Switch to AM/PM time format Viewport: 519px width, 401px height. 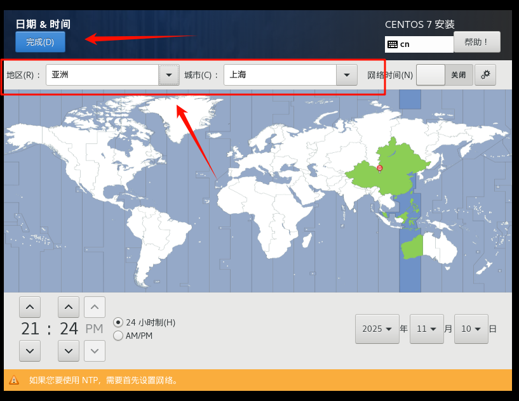pyautogui.click(x=117, y=335)
